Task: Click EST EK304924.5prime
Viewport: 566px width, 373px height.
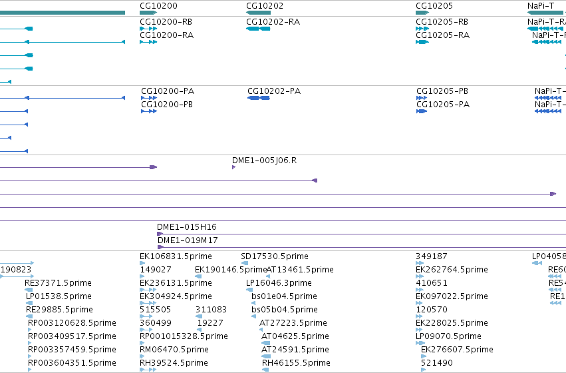Action: tap(176, 296)
